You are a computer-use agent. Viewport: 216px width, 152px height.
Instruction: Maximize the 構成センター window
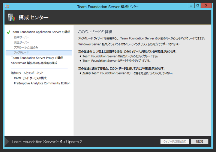point(198,5)
